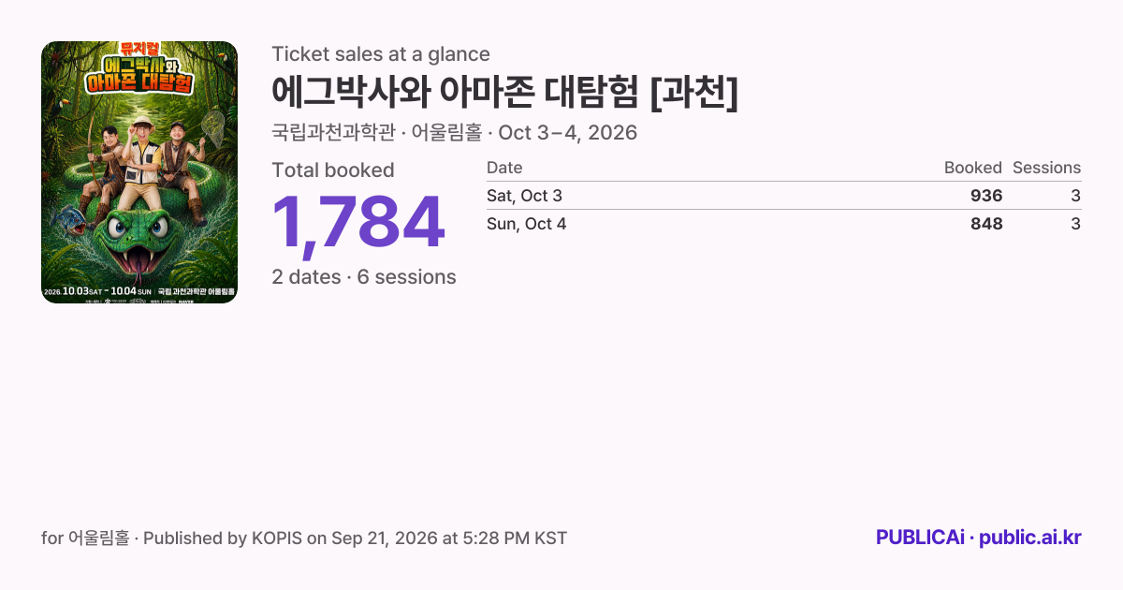The width and height of the screenshot is (1123, 590).
Task: Click the venue line 국립과천과학관 · 어울림홀
Action: tap(377, 133)
